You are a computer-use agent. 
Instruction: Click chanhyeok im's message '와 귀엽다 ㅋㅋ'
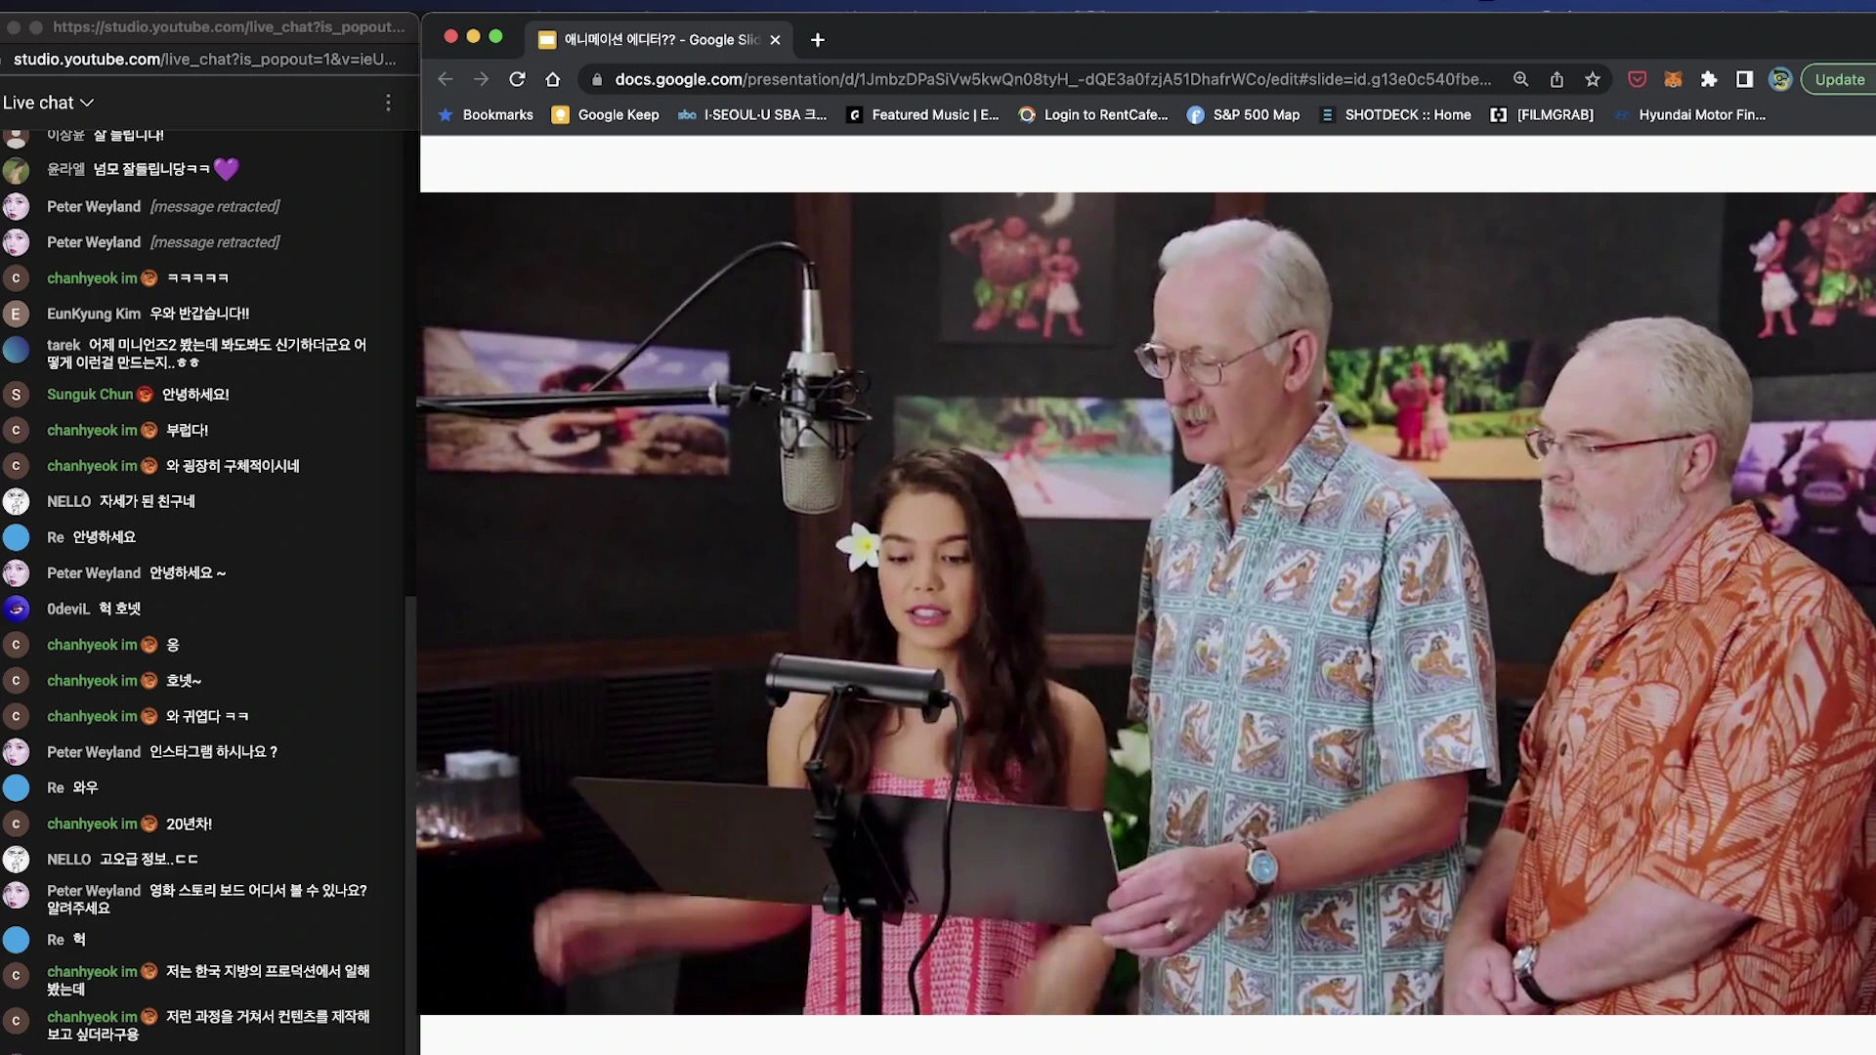[x=207, y=717]
